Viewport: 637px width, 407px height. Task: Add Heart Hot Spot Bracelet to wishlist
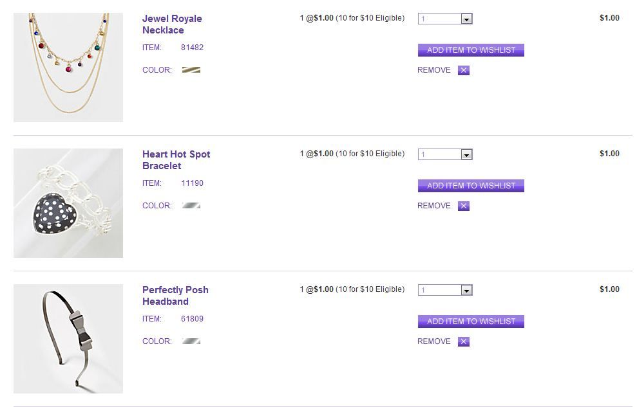tap(471, 186)
